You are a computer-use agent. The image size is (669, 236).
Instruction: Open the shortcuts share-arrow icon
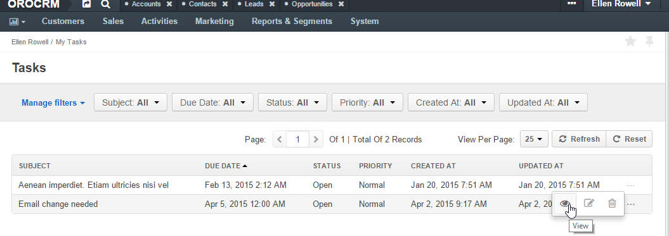[x=87, y=4]
